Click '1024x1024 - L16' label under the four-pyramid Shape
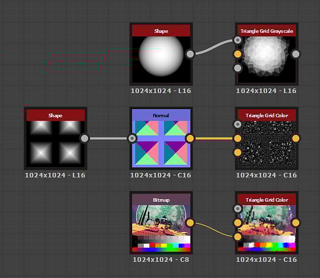 (x=55, y=175)
